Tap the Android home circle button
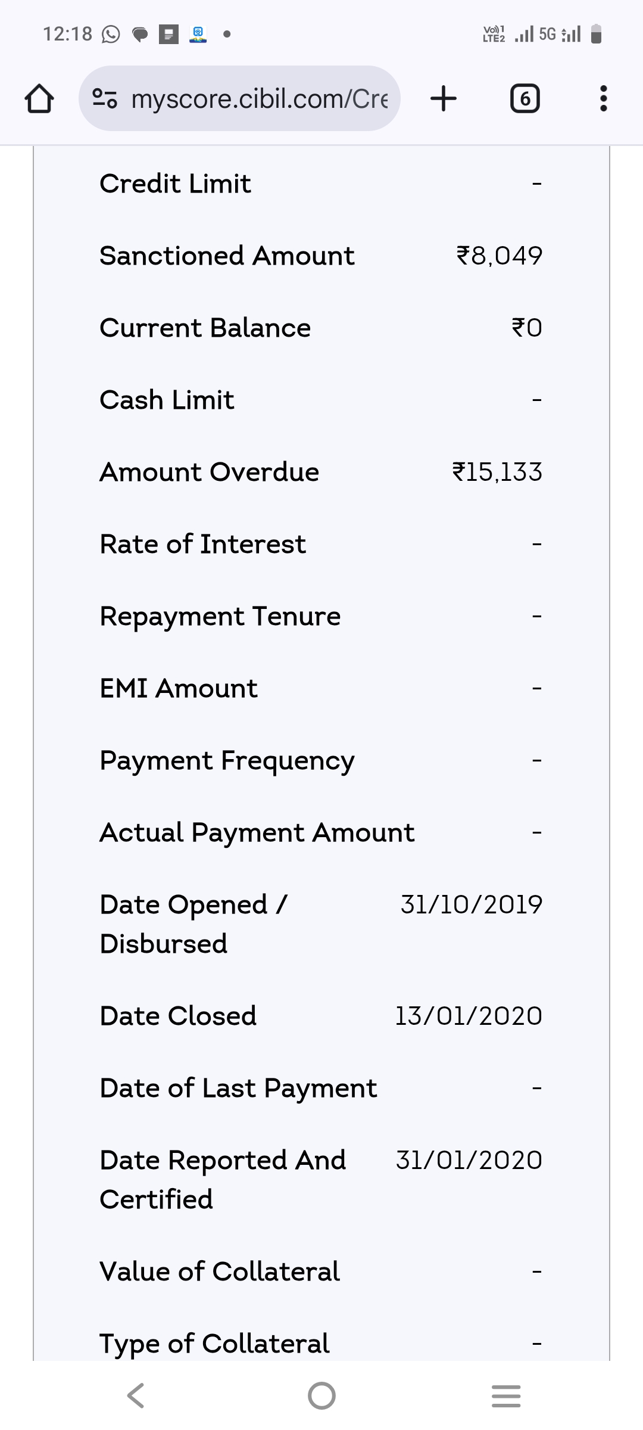 [x=321, y=1395]
